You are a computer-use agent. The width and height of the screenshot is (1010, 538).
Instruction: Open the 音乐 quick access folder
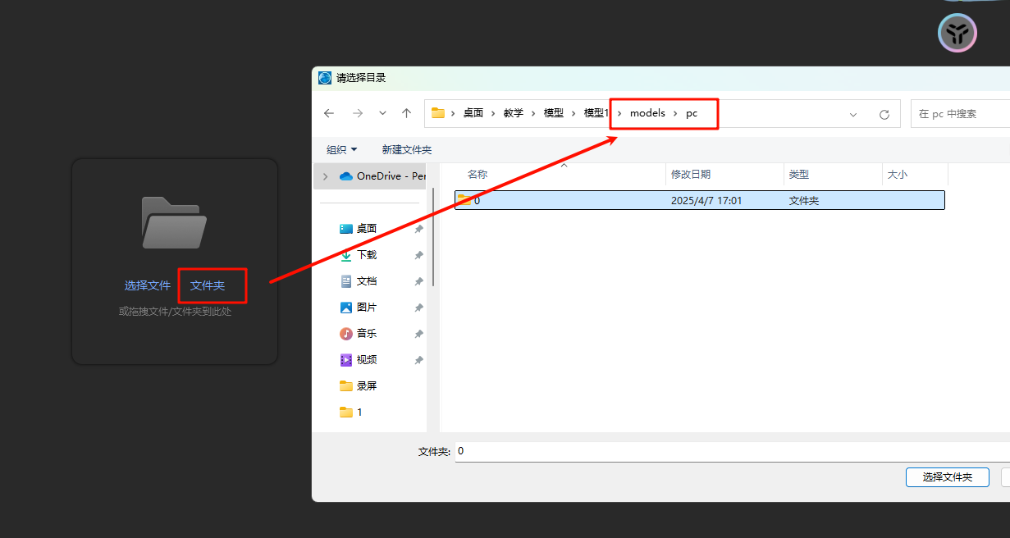(x=366, y=334)
